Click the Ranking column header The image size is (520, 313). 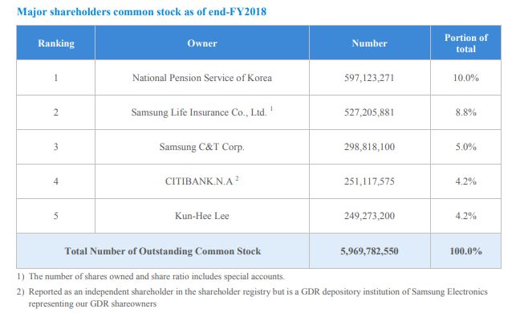pyautogui.click(x=55, y=43)
